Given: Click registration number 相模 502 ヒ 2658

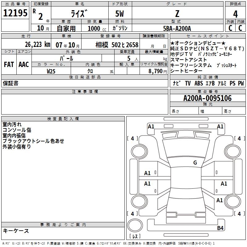Looking at the screenshot, I should coord(117,45).
